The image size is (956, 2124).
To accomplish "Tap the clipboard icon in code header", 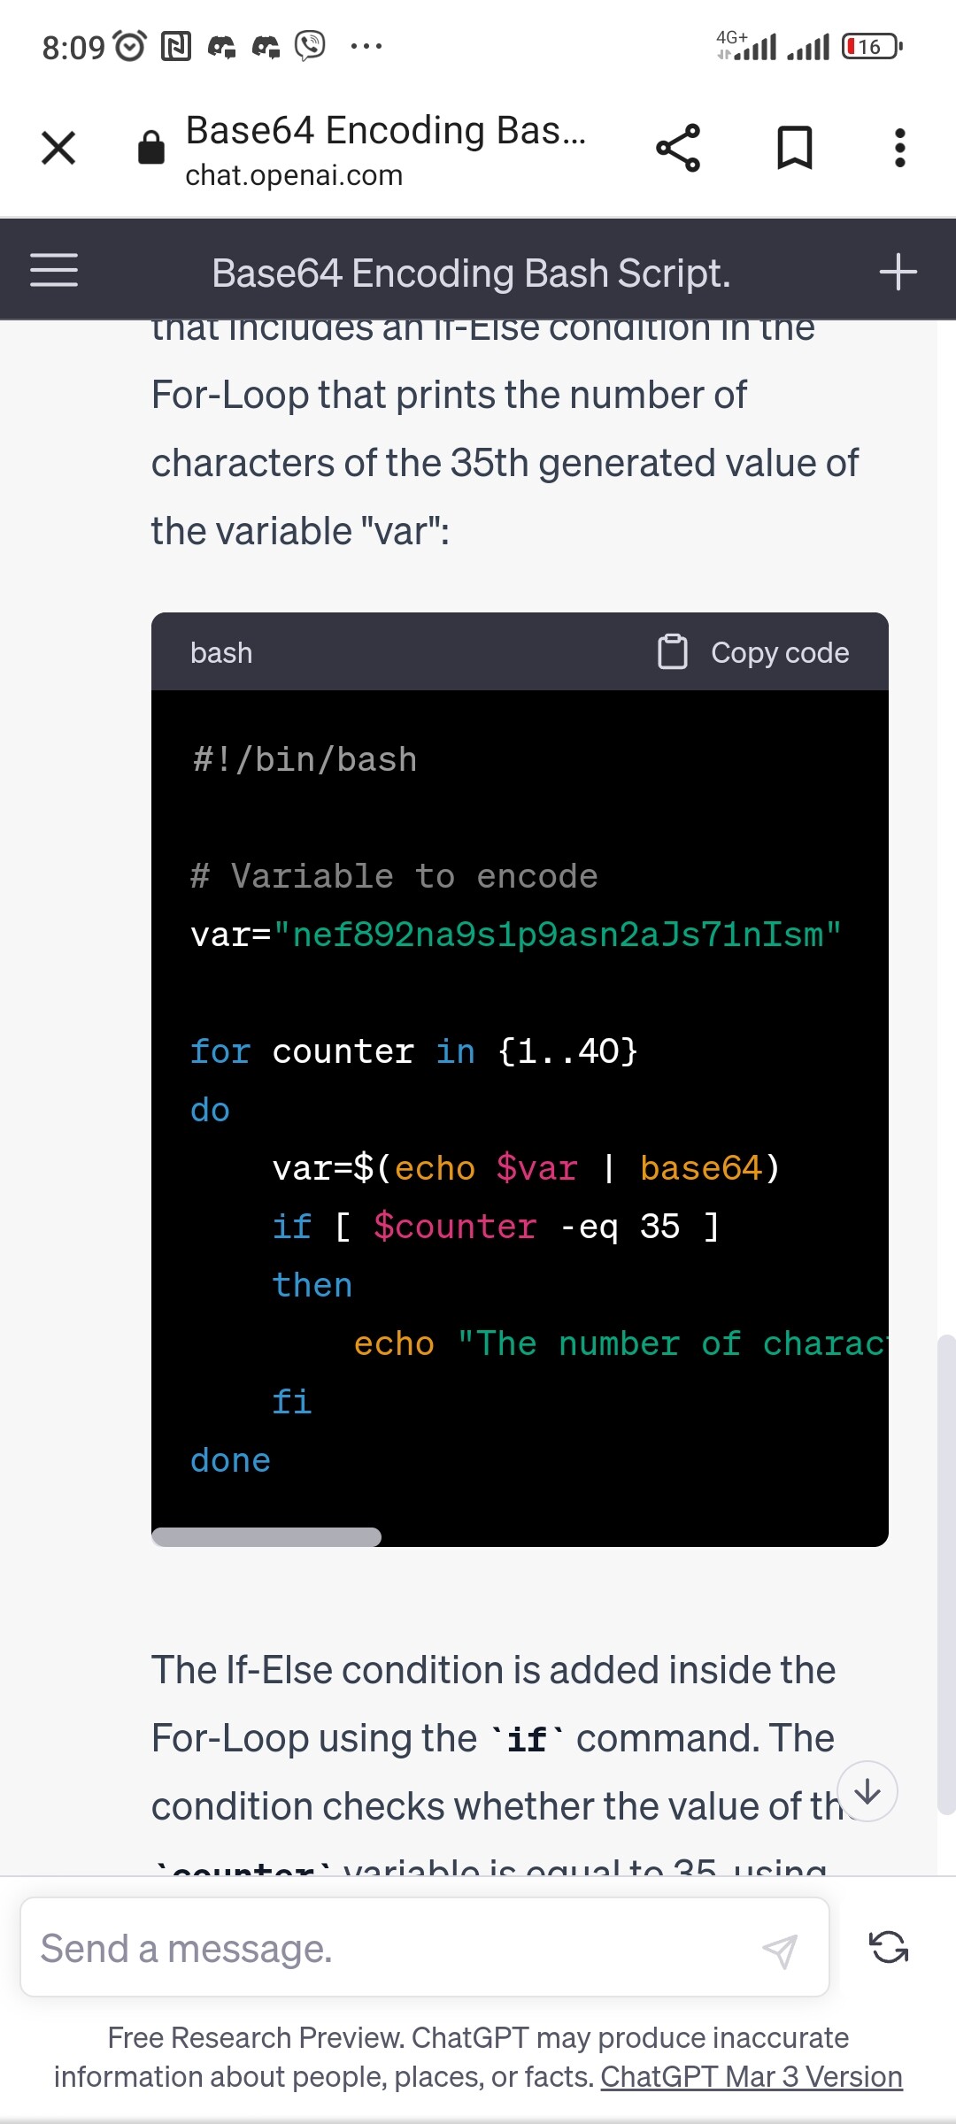I will [672, 652].
